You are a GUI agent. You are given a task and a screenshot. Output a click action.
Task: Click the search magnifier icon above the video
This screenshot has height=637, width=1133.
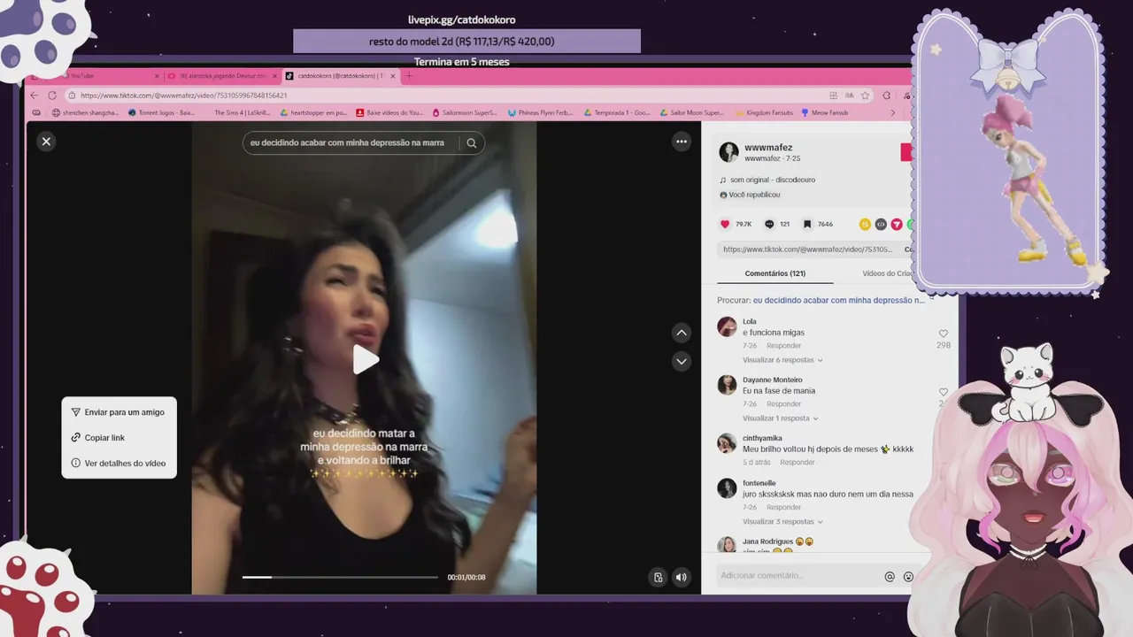tap(472, 142)
